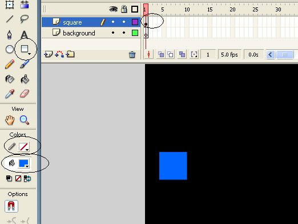Select the Hand tool
This screenshot has height=224, width=298.
tap(10, 120)
